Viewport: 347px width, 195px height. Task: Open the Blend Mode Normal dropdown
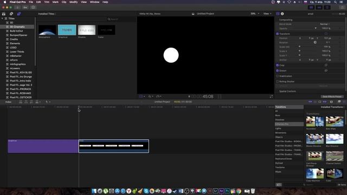(x=325, y=24)
